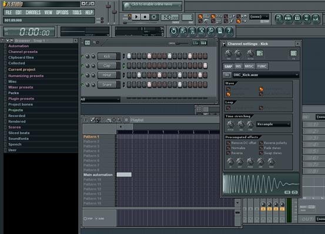
Task: Click the Save project round icon
Action: (x=183, y=31)
